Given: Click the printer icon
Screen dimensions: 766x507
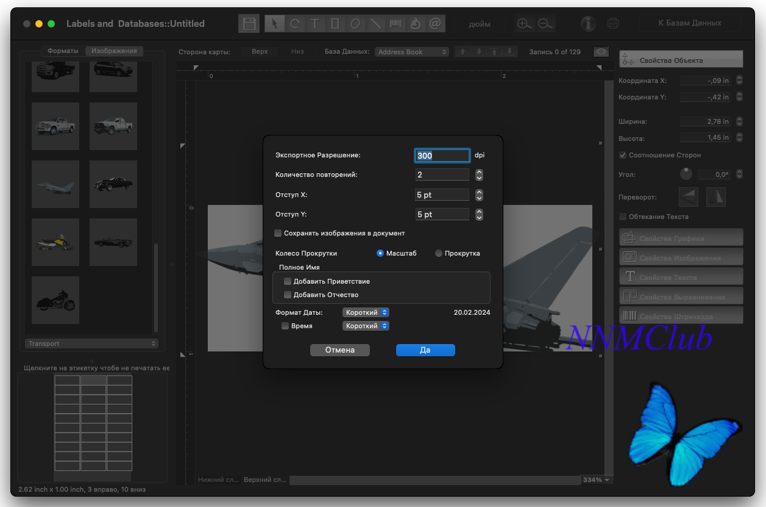Looking at the screenshot, I should click(613, 24).
